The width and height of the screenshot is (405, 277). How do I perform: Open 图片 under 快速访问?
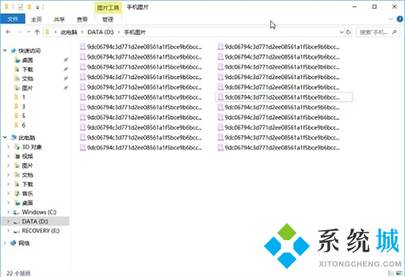27,88
